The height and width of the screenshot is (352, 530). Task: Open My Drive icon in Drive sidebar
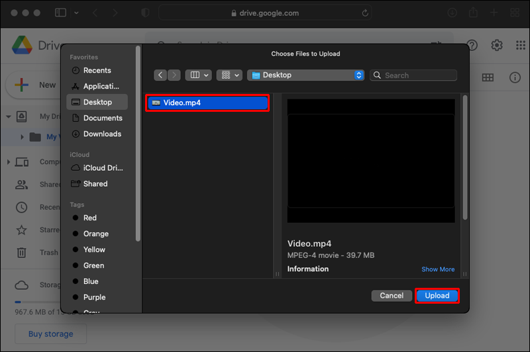click(x=22, y=116)
